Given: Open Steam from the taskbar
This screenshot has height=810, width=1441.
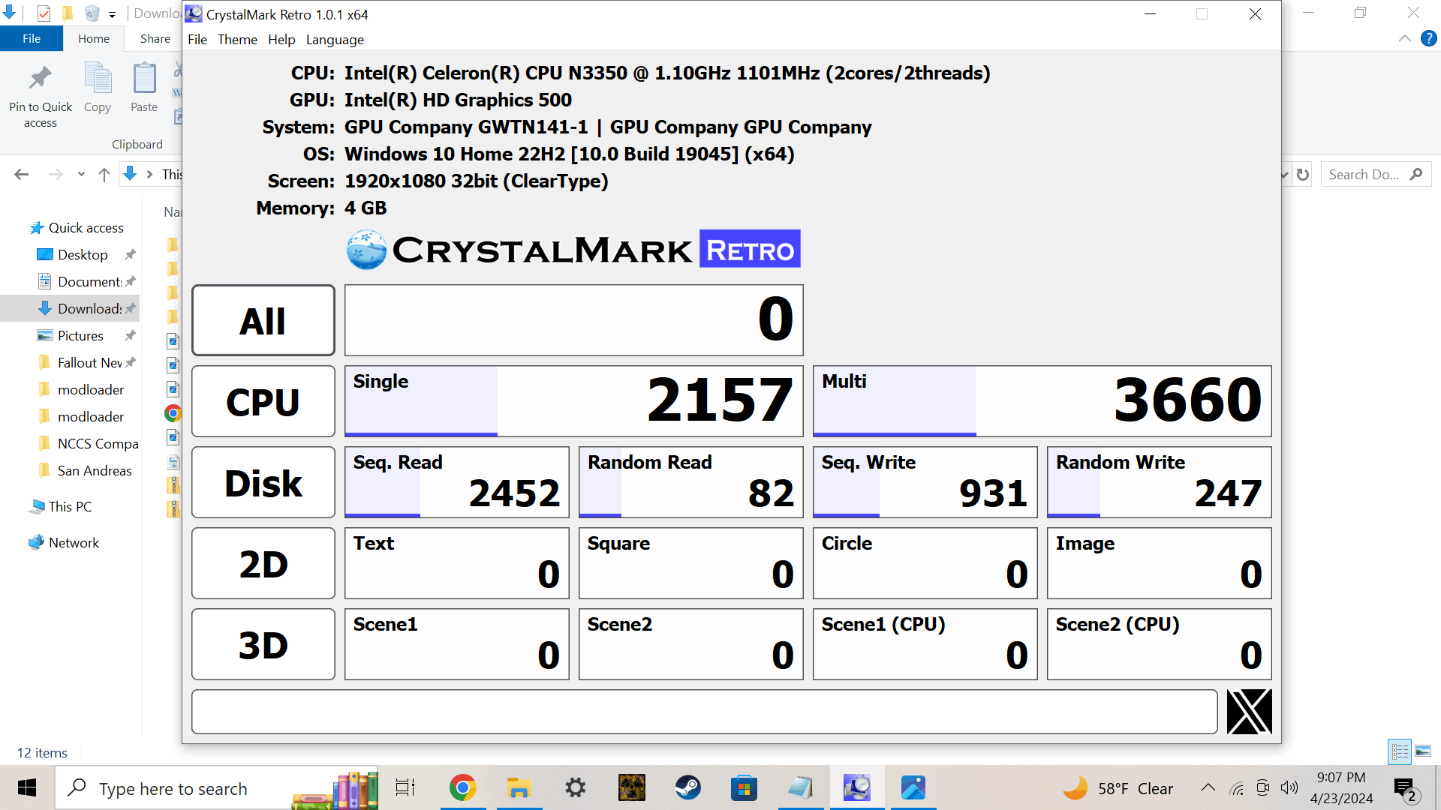Looking at the screenshot, I should tap(687, 788).
